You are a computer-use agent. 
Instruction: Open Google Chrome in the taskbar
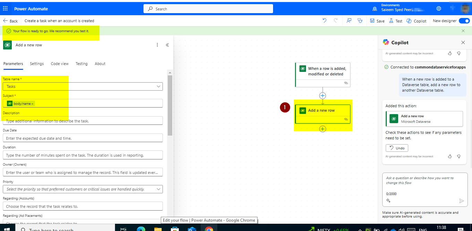pos(209,229)
